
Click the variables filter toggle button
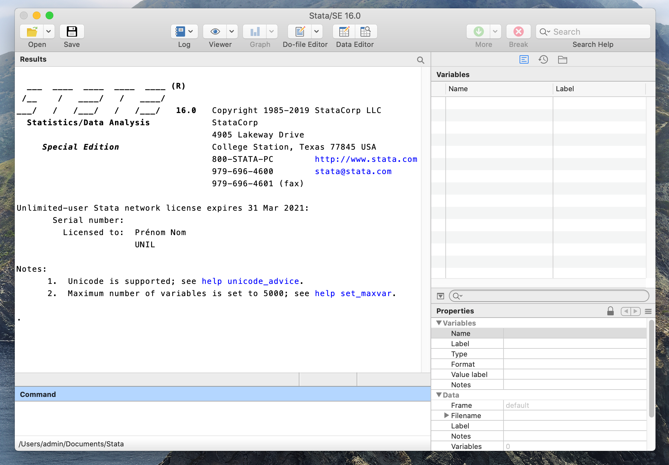(441, 296)
